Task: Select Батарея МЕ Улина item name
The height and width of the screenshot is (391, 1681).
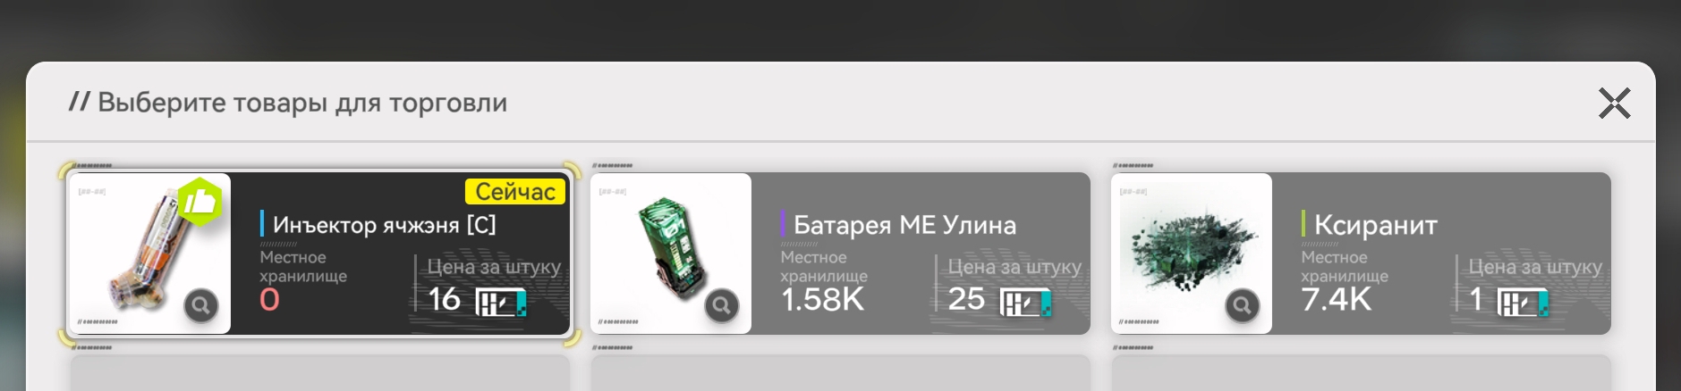Action: click(x=904, y=224)
